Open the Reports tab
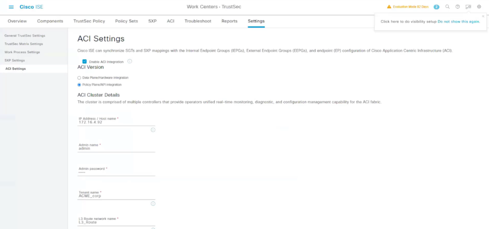The image size is (489, 229). (x=230, y=21)
